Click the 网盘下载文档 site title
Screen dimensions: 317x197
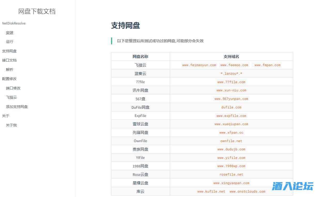click(37, 11)
